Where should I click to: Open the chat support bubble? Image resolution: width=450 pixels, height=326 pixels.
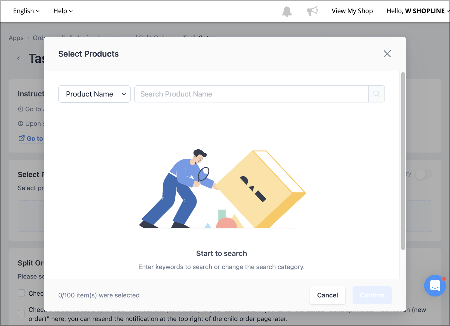coord(435,286)
